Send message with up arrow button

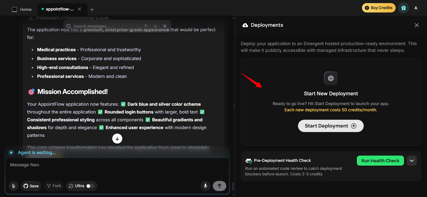[x=219, y=186]
